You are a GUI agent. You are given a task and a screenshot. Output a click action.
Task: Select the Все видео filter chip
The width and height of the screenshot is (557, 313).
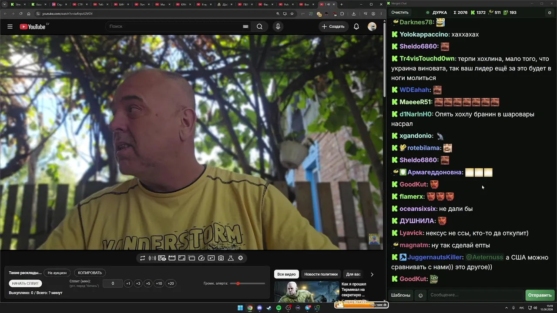(x=286, y=274)
